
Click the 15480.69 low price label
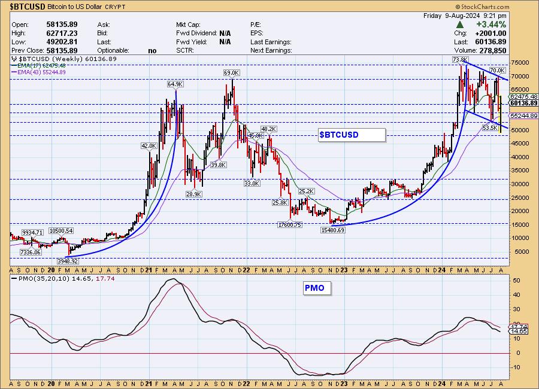[x=333, y=230]
